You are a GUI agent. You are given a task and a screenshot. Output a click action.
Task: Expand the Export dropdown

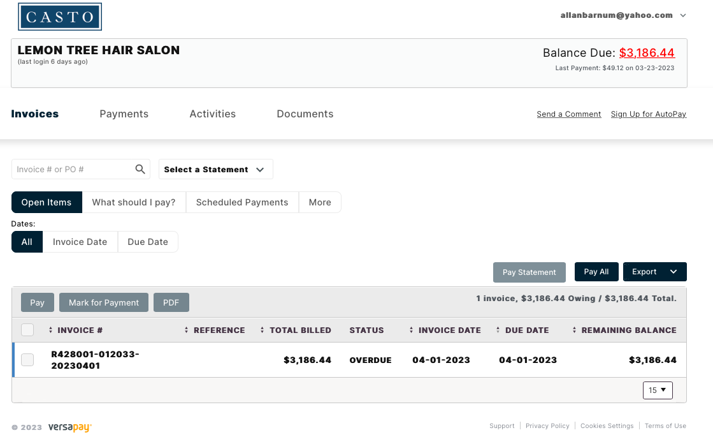click(x=654, y=272)
